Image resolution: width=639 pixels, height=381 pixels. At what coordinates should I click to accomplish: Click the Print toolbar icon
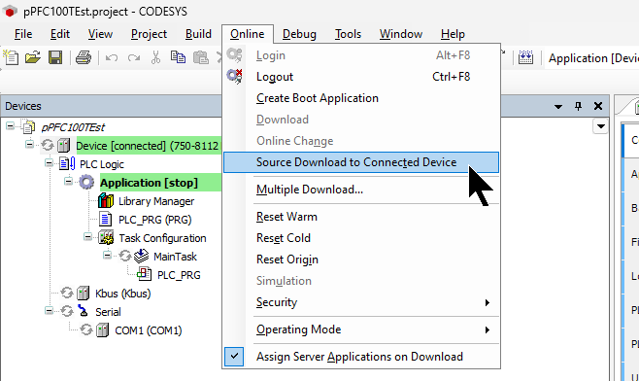84,57
